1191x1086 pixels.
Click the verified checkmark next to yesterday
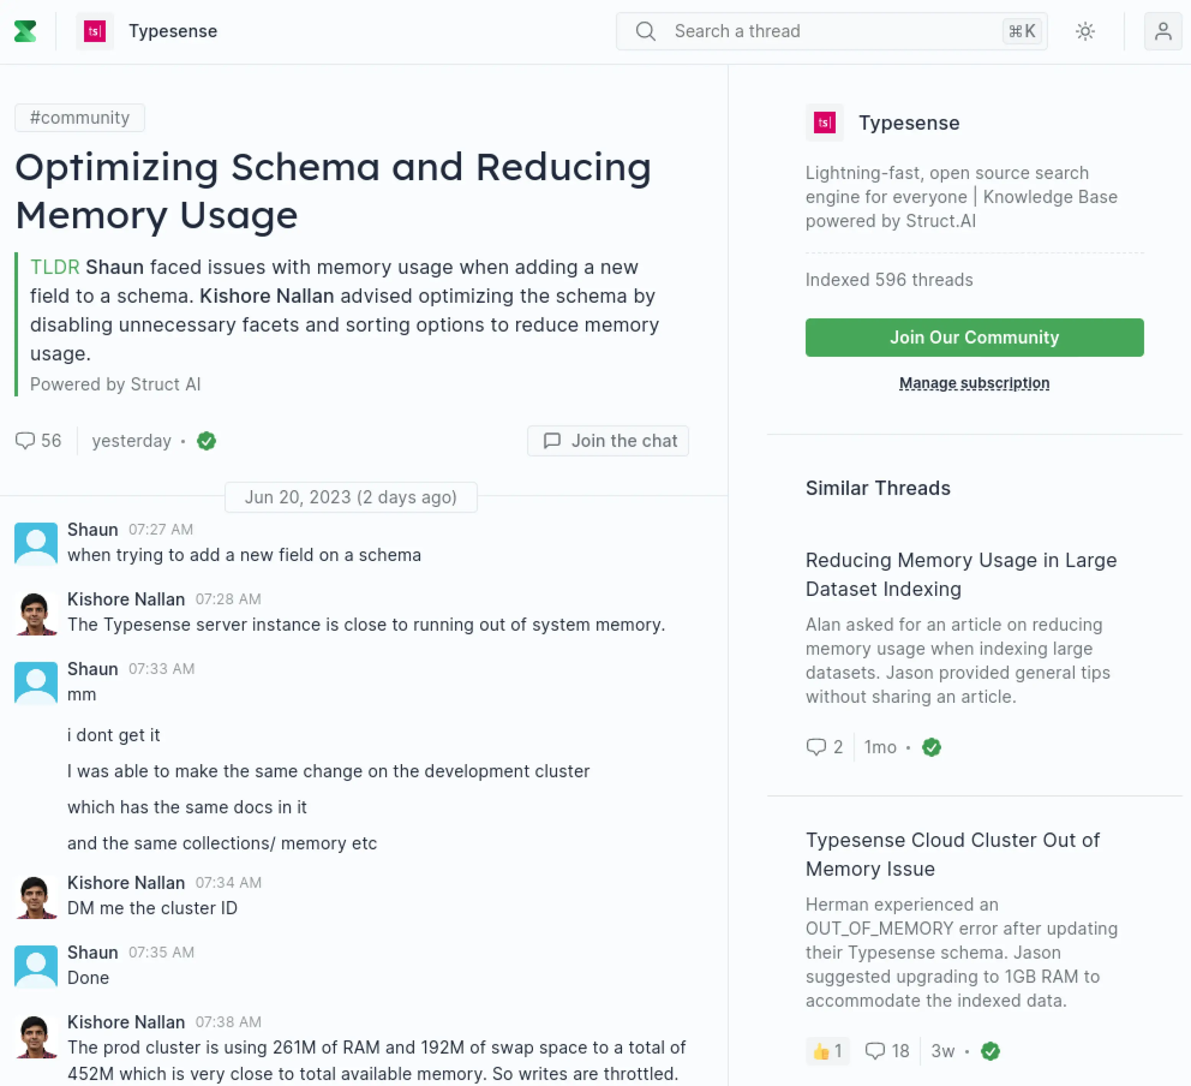[206, 440]
